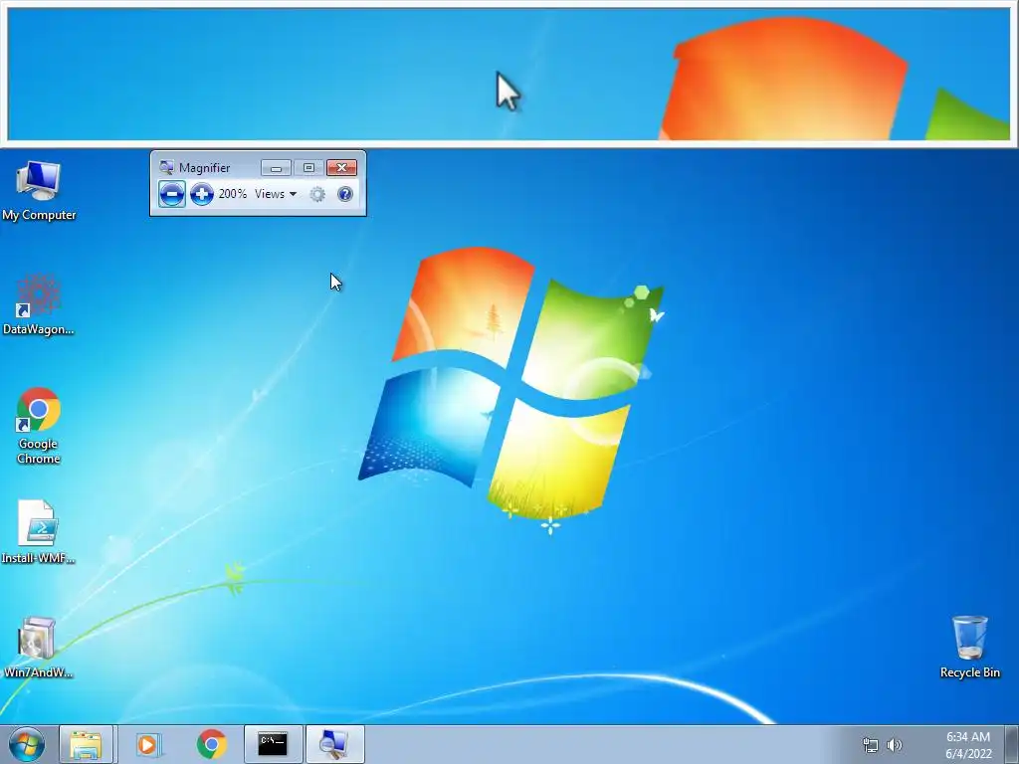Select the Google Chrome desktop shortcut
This screenshot has height=764, width=1019.
click(39, 426)
